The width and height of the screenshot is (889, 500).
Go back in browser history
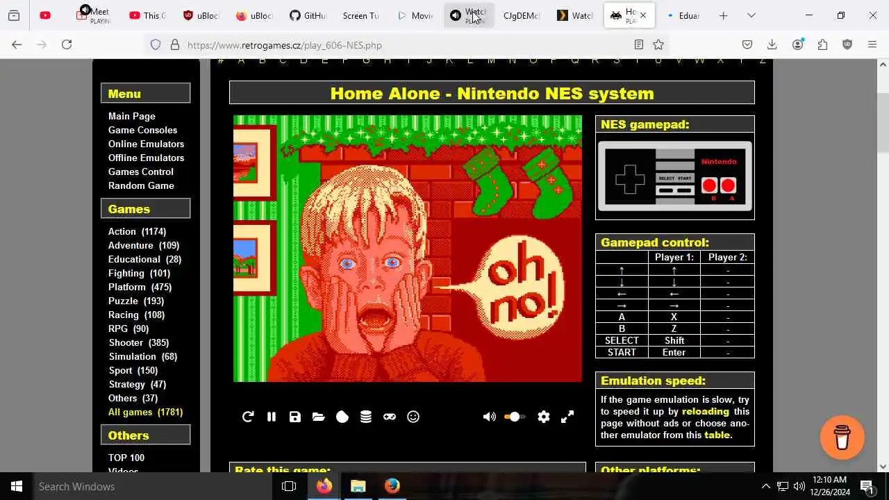(17, 44)
